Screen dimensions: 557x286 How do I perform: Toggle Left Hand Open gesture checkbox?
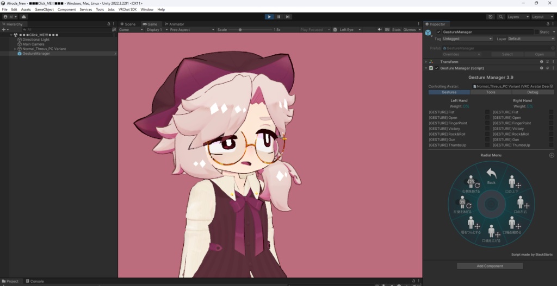[487, 118]
